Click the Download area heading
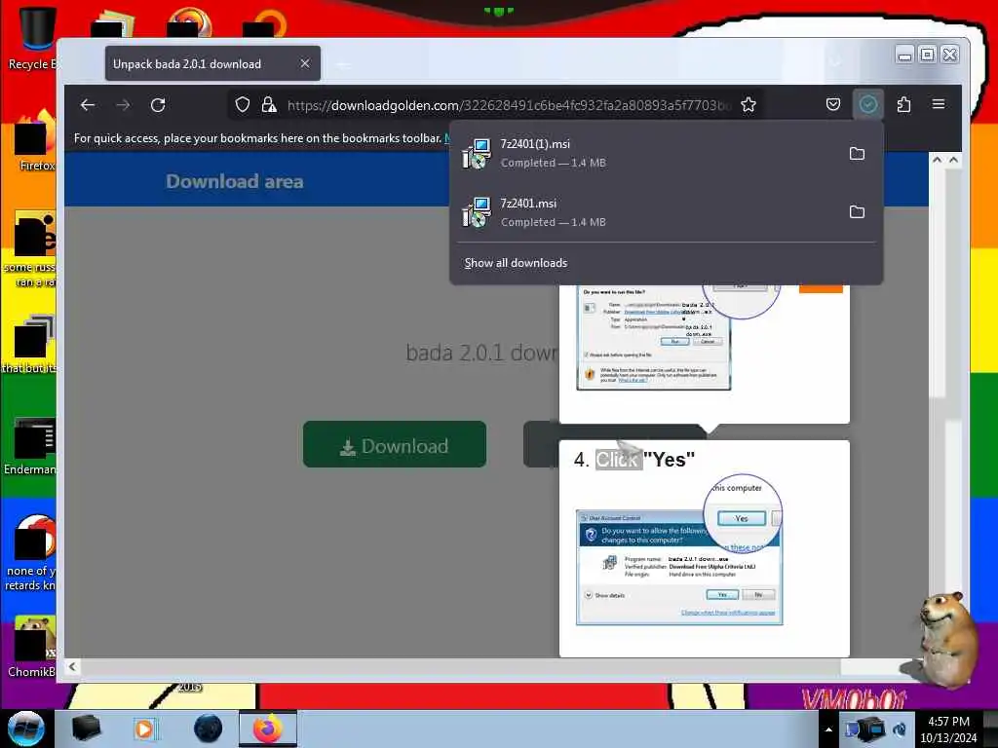 235,182
